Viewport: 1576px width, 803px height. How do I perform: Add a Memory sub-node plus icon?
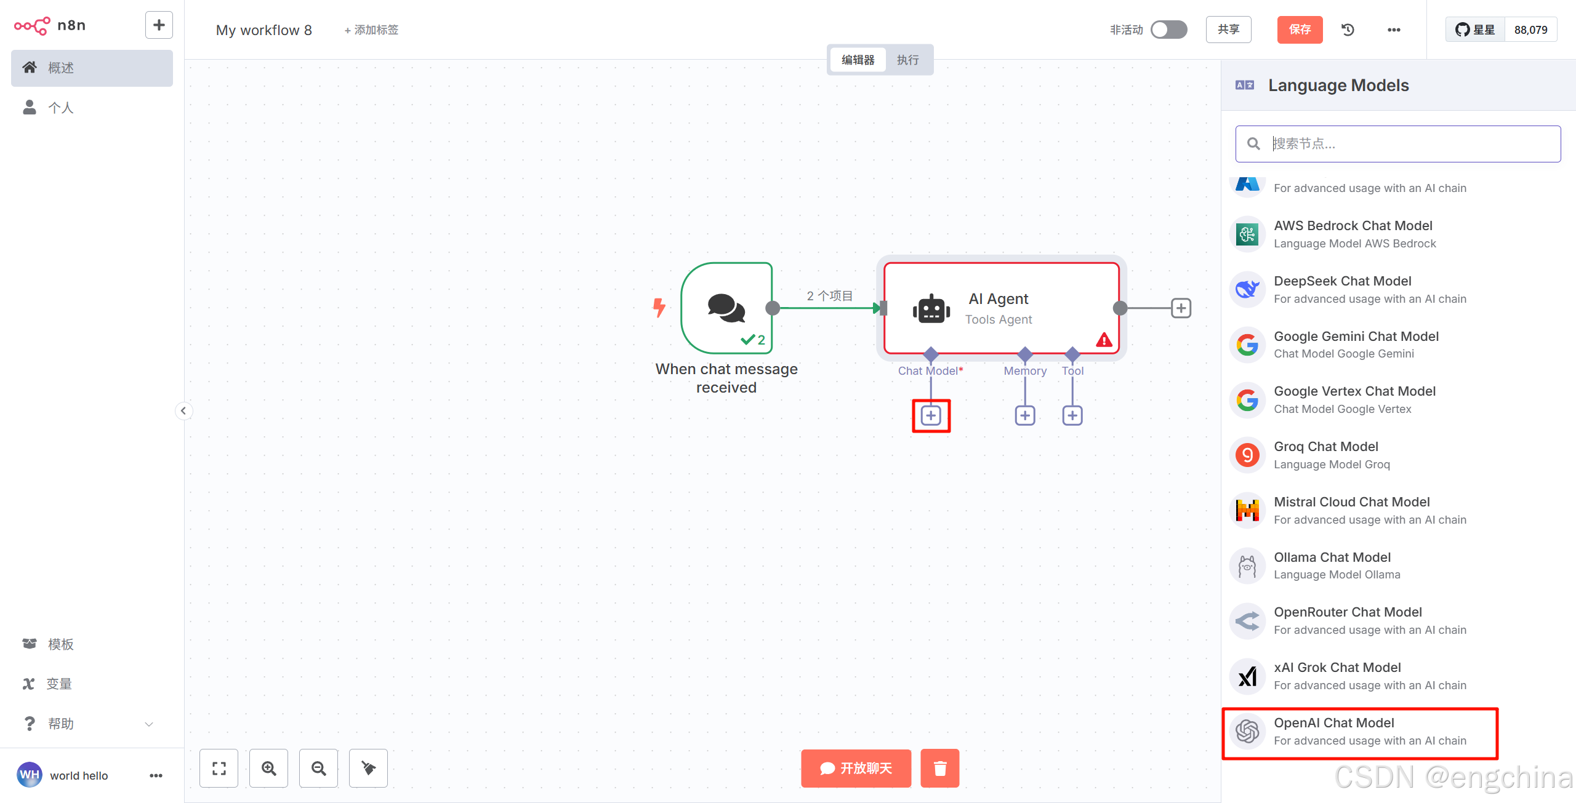coord(1024,415)
